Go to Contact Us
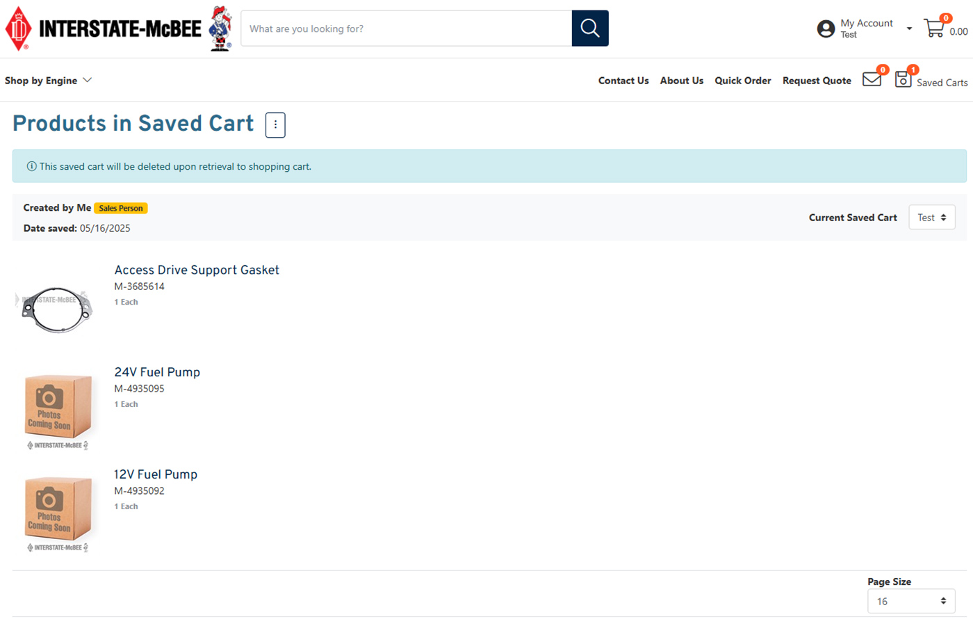The image size is (973, 626). pyautogui.click(x=623, y=81)
